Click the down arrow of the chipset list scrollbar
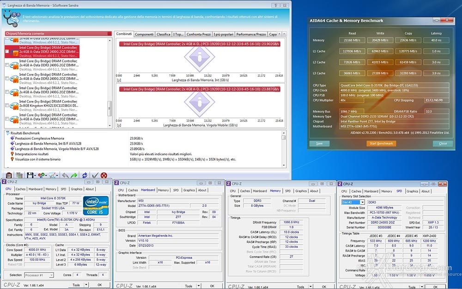The image size is (462, 289). coord(109,126)
